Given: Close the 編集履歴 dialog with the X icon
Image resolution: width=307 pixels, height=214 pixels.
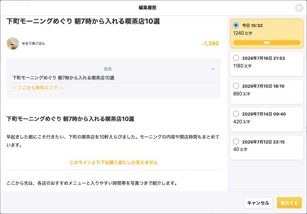Looking at the screenshot, I should [x=299, y=8].
